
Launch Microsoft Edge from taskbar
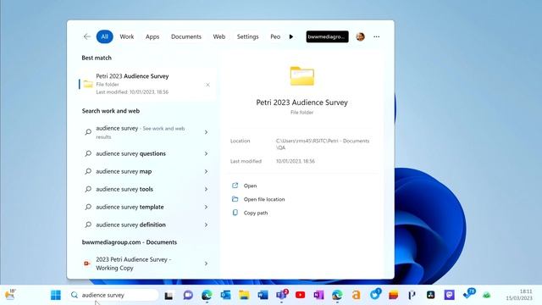[207, 295]
